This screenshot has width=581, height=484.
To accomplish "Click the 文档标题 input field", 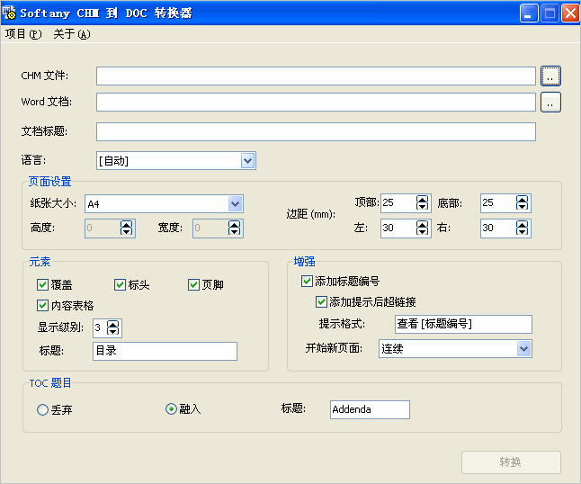I will [x=316, y=131].
